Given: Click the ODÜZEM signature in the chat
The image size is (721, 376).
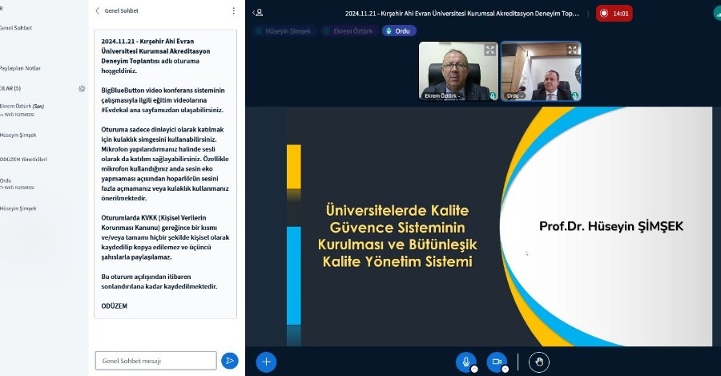Looking at the screenshot, I should click(114, 305).
